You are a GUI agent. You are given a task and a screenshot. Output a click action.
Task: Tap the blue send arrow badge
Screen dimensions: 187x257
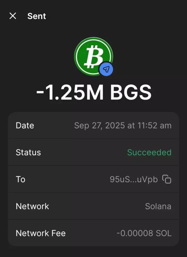[x=106, y=69]
